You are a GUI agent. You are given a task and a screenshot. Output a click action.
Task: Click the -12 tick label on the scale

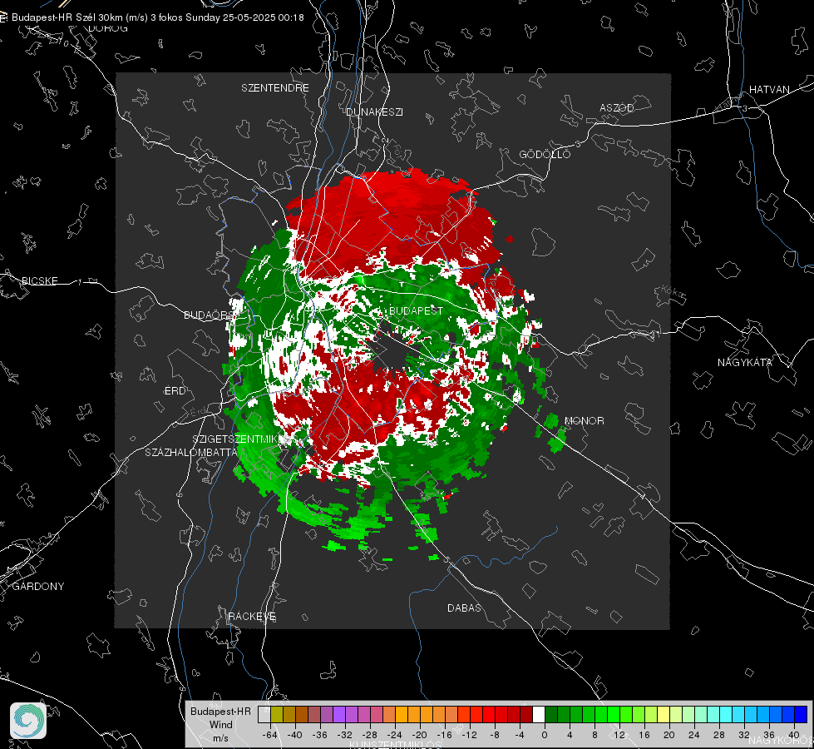pos(469,735)
